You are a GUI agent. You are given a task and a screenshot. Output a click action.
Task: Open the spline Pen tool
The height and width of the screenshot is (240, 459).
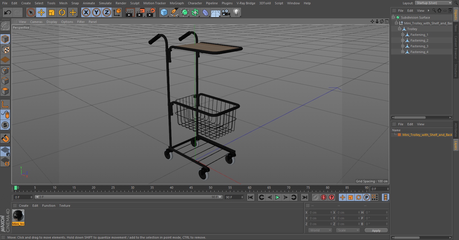coord(174,12)
